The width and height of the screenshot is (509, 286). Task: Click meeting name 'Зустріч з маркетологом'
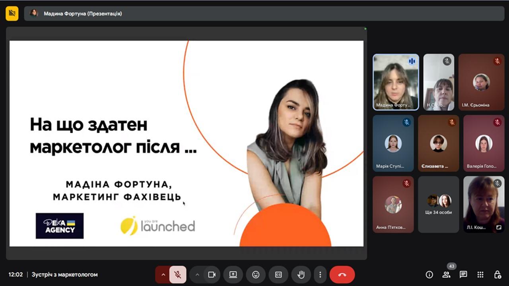[65, 274]
